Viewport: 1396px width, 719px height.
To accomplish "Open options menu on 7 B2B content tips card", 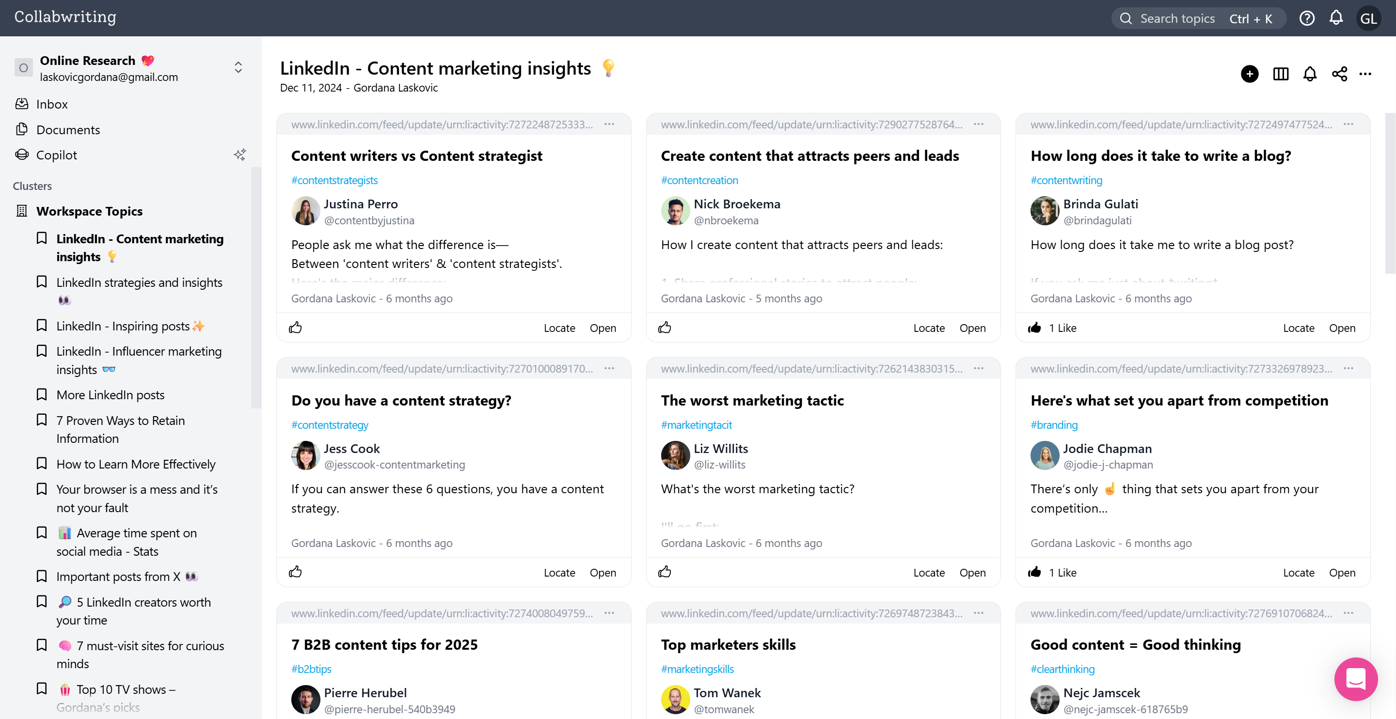I will click(x=609, y=613).
